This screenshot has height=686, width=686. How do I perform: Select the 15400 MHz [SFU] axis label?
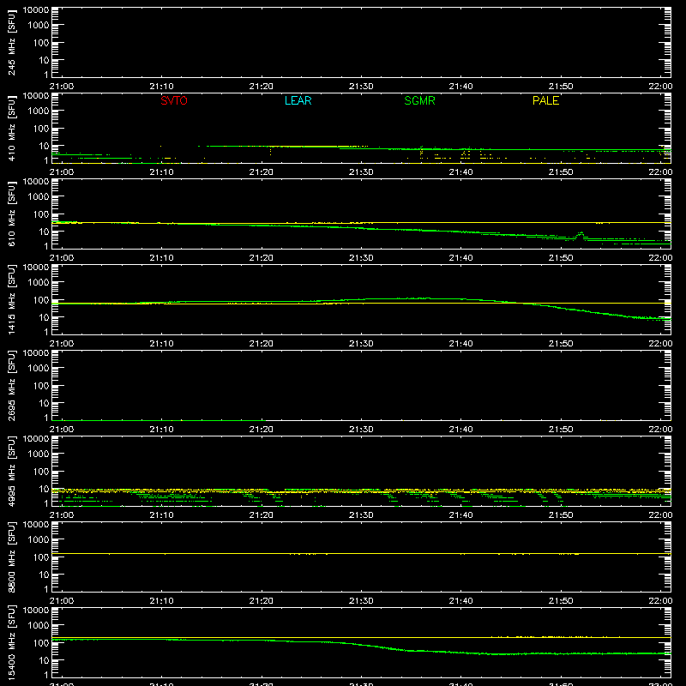click(x=12, y=642)
